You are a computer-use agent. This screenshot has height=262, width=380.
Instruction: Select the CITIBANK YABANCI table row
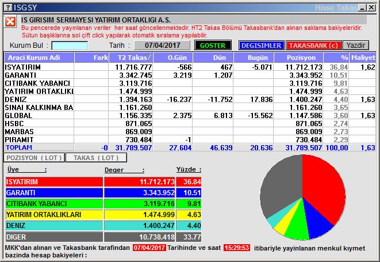[190, 83]
